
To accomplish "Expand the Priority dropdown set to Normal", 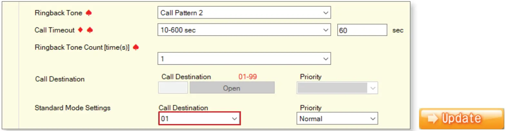I will click(337, 118).
